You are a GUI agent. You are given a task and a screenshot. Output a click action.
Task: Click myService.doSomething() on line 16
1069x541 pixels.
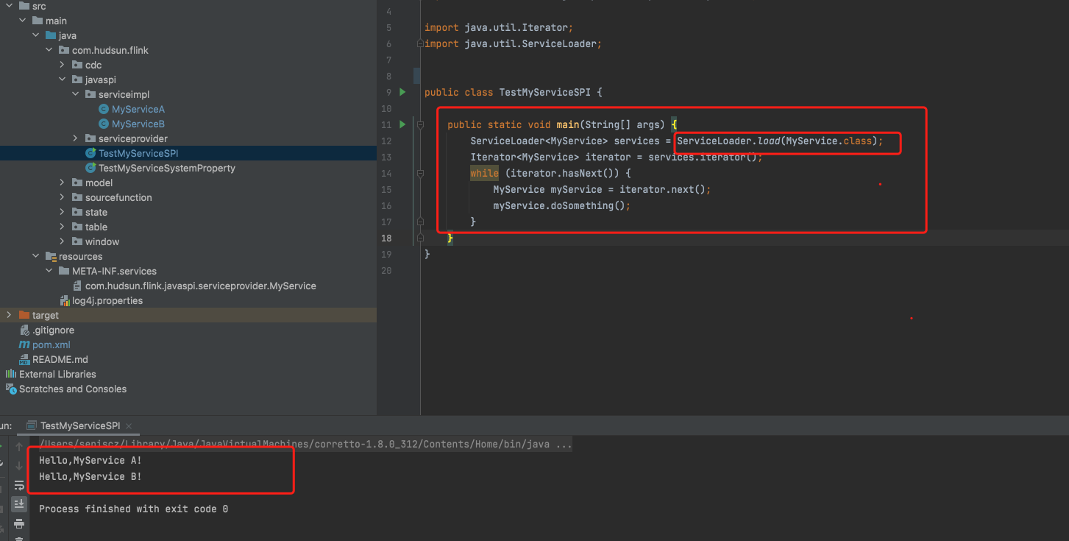click(x=562, y=205)
